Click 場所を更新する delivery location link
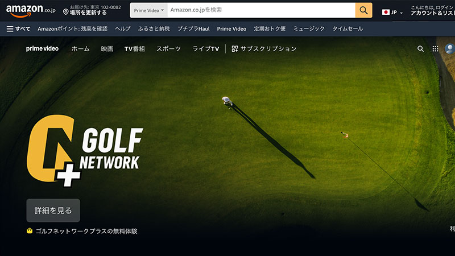The image size is (455, 256). (x=88, y=13)
